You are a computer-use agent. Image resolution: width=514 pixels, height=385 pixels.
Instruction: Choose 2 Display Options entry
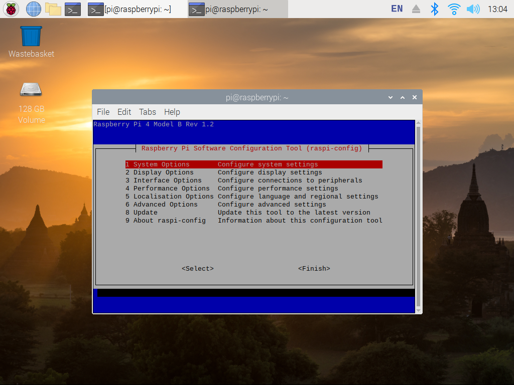[253, 172]
